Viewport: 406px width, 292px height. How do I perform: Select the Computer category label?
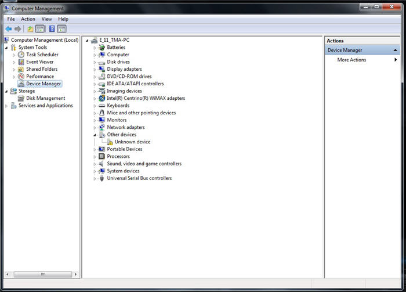pyautogui.click(x=118, y=55)
